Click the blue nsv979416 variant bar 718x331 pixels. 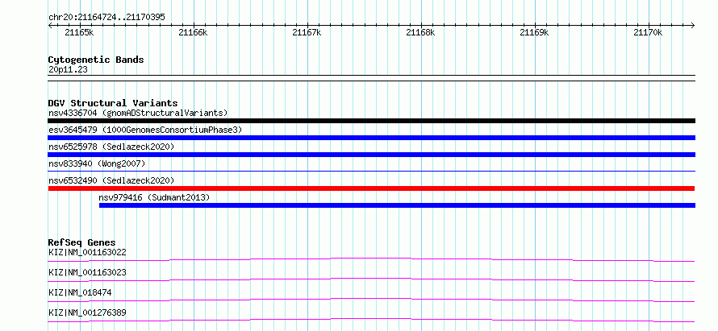398,205
